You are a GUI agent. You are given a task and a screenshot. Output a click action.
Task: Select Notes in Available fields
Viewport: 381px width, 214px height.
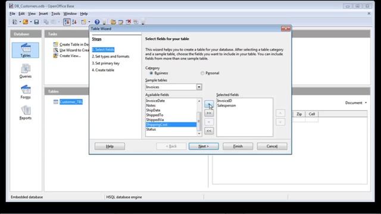[171, 106]
